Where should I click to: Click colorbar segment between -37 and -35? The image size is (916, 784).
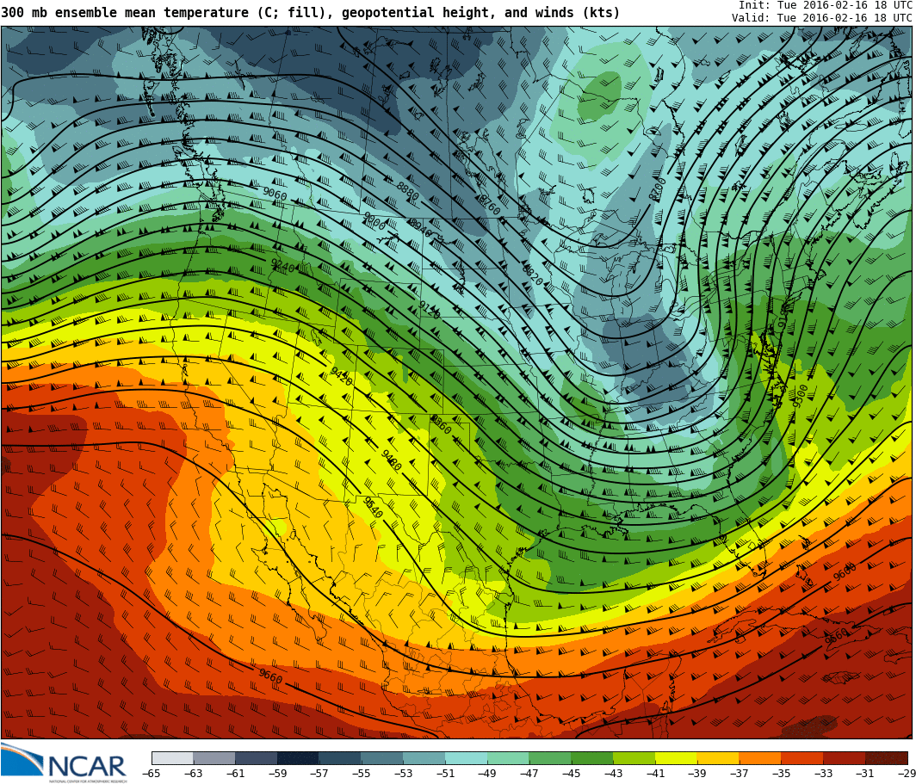click(761, 757)
